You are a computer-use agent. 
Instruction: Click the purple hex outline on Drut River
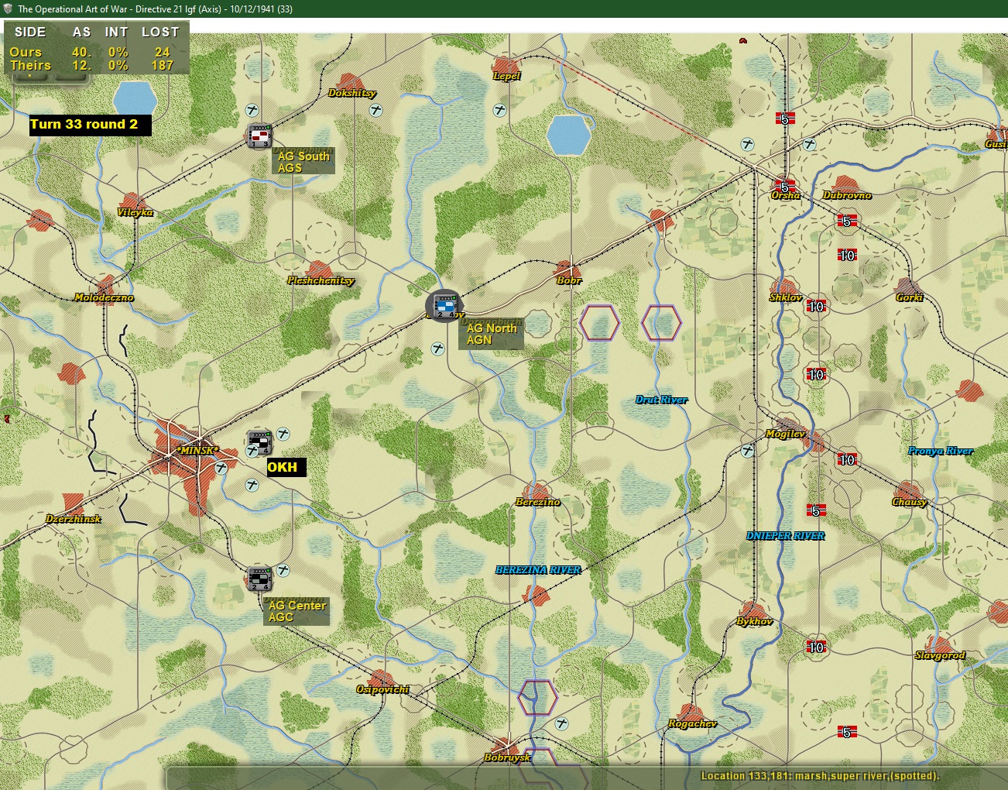[x=661, y=323]
